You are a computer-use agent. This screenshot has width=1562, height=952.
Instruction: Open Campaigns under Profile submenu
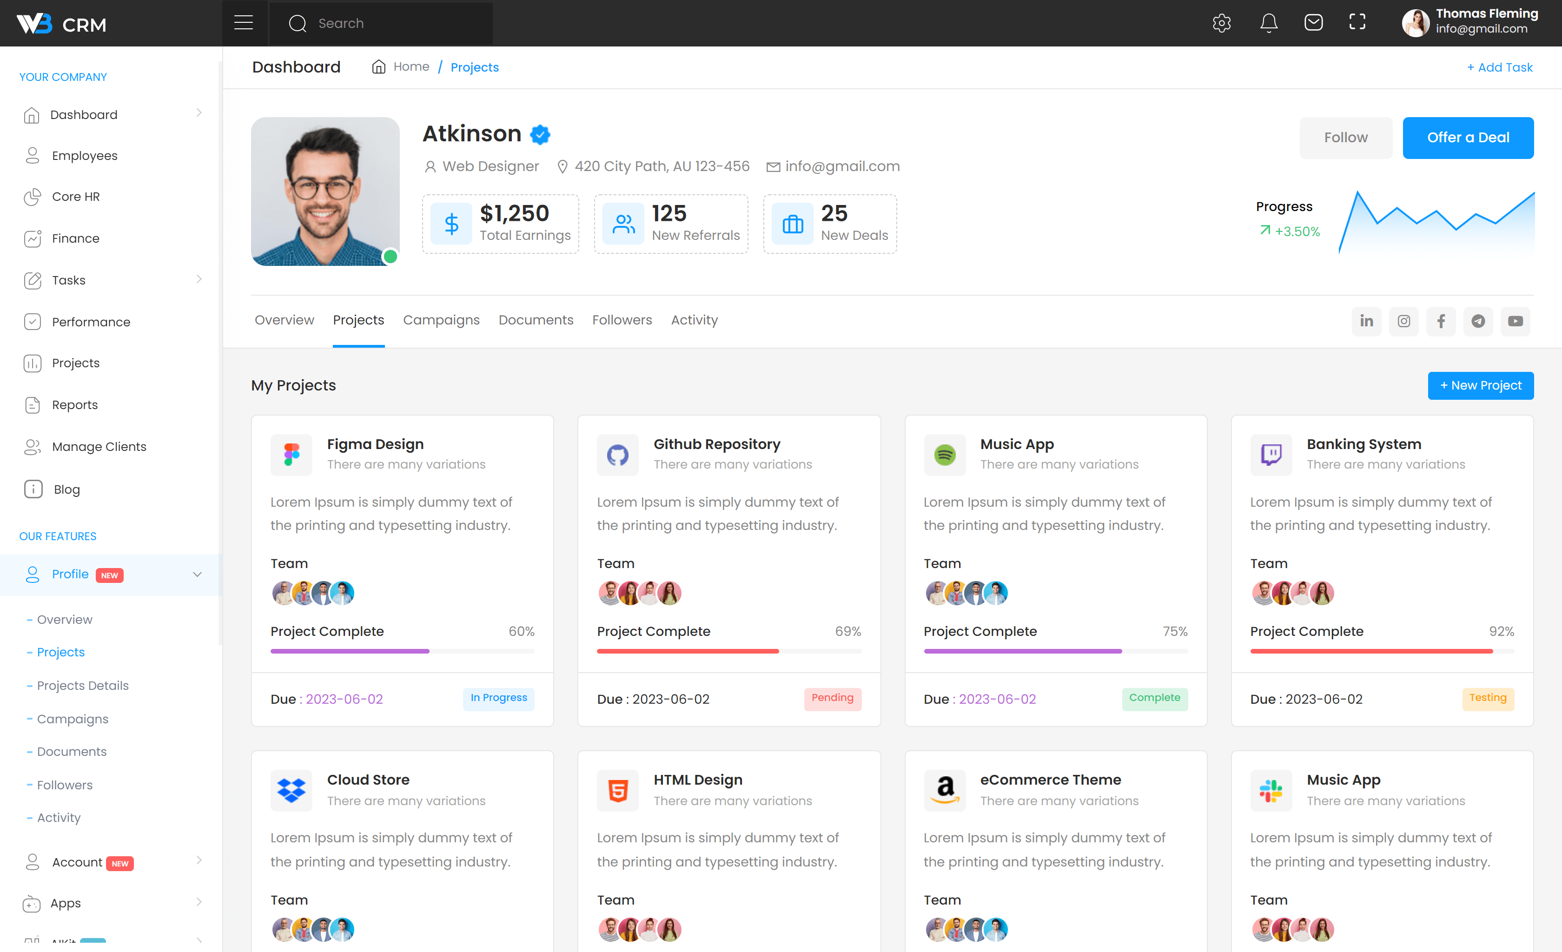72,719
